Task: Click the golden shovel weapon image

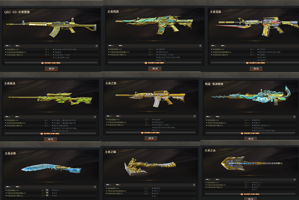Action: click(251, 163)
